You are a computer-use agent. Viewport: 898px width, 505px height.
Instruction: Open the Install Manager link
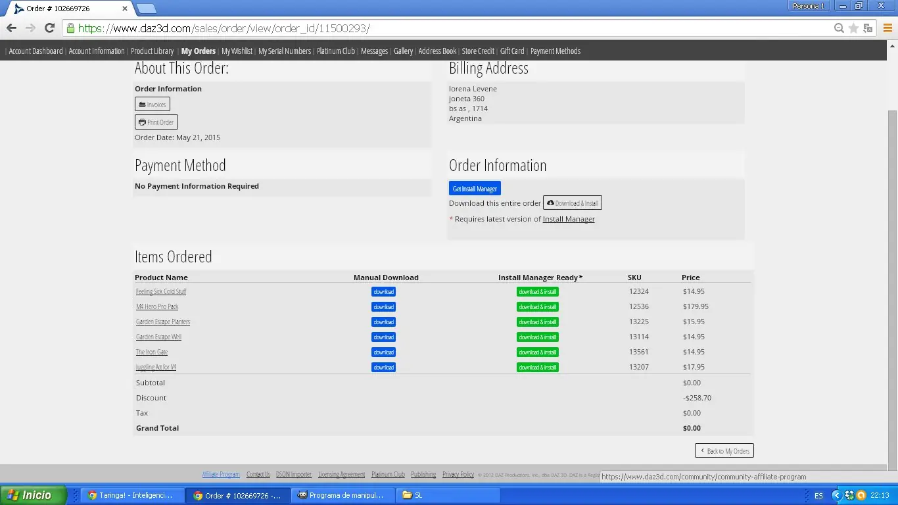[569, 219]
